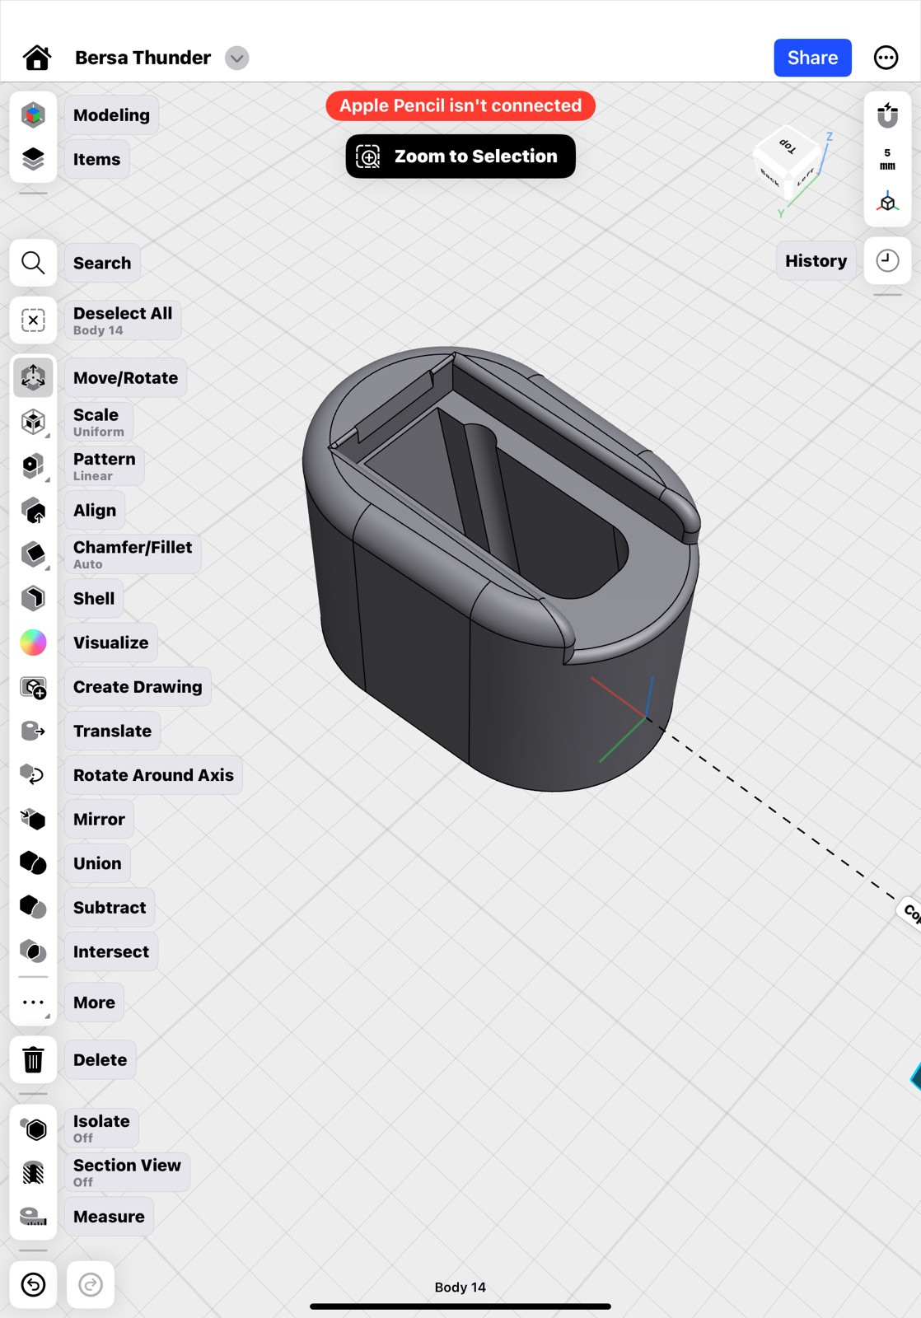Select the Chamfer/Fillet tool icon
The width and height of the screenshot is (921, 1318).
click(x=33, y=554)
